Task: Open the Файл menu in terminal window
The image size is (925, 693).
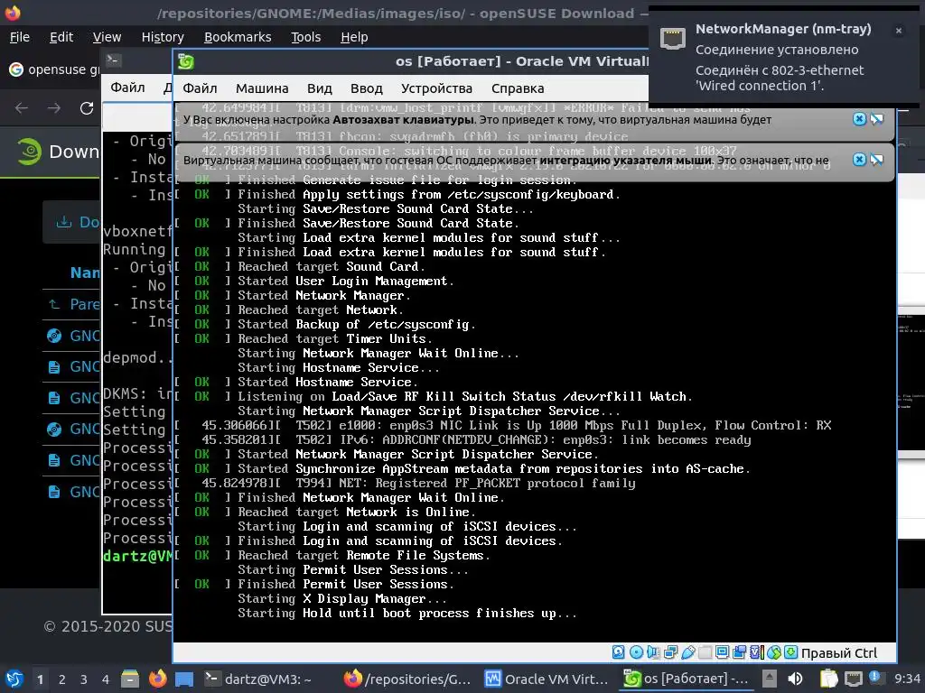Action: click(127, 88)
